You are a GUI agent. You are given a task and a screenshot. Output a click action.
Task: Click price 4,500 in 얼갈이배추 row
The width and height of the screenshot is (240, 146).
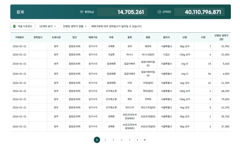coord(226,74)
